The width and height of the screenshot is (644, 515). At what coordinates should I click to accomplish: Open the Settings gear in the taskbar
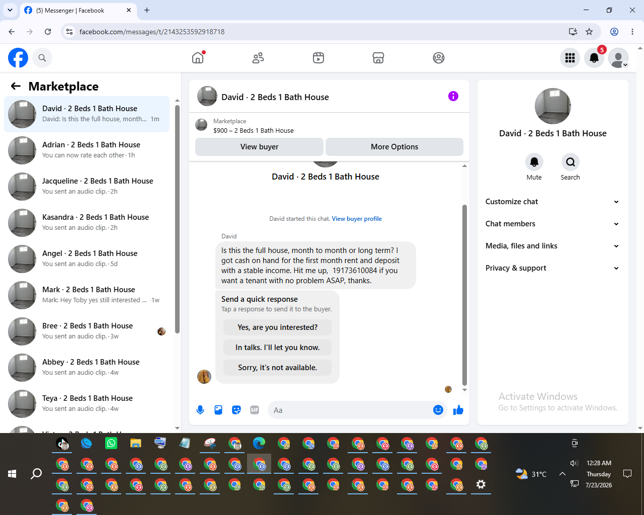pyautogui.click(x=481, y=484)
